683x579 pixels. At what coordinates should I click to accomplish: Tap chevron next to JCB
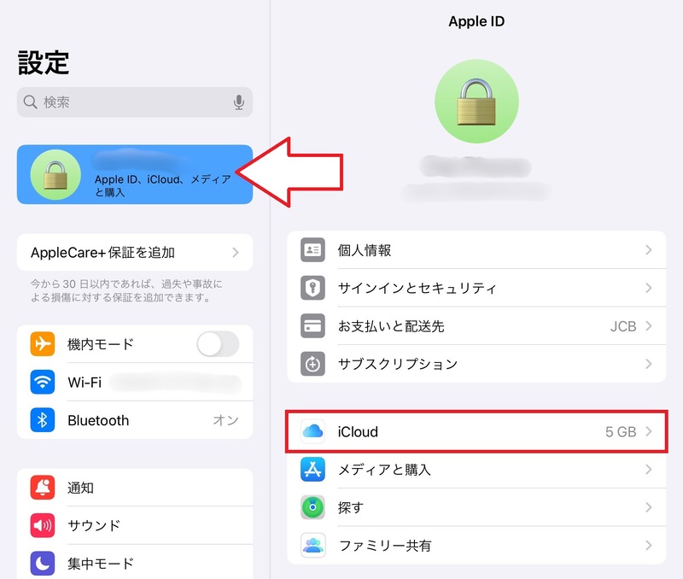coord(649,326)
